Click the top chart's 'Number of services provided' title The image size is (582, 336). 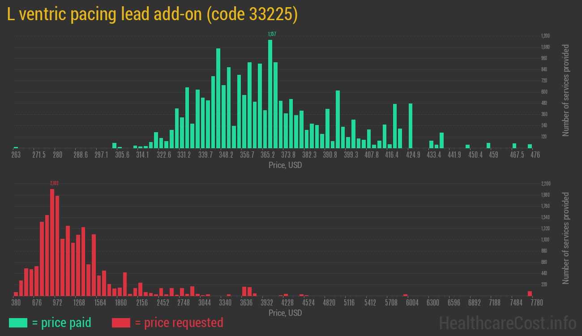[566, 90]
